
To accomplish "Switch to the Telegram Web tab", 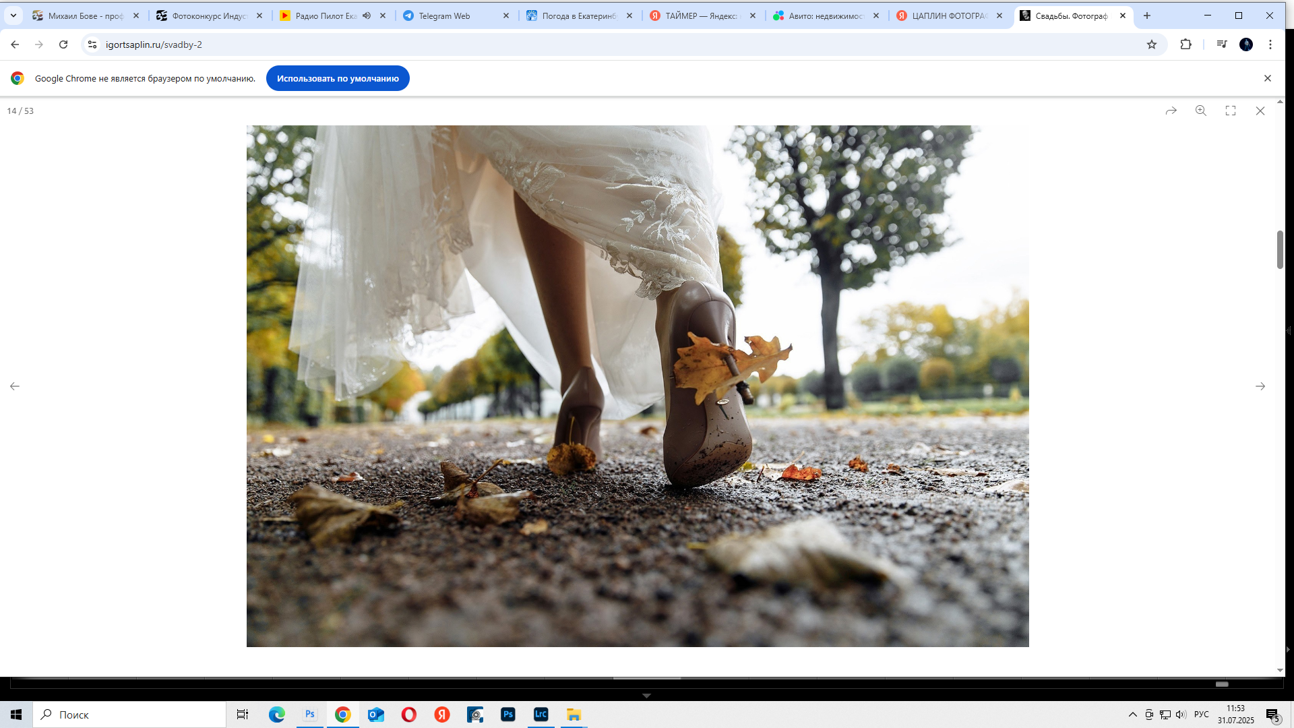I will pyautogui.click(x=445, y=16).
